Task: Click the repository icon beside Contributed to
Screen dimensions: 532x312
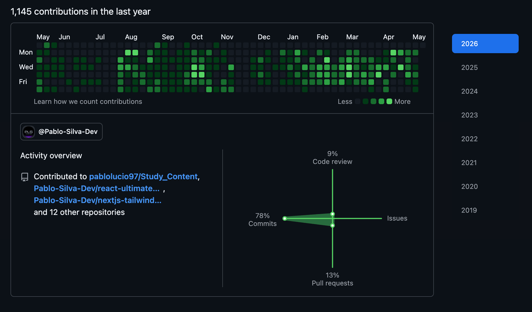Action: click(25, 177)
